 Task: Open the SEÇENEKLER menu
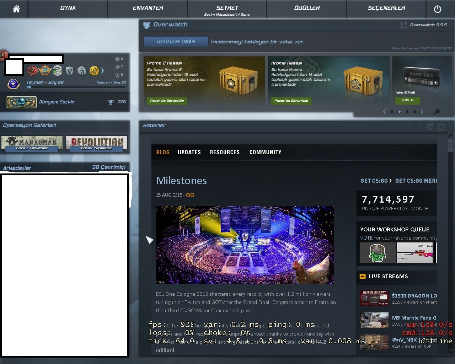[386, 8]
